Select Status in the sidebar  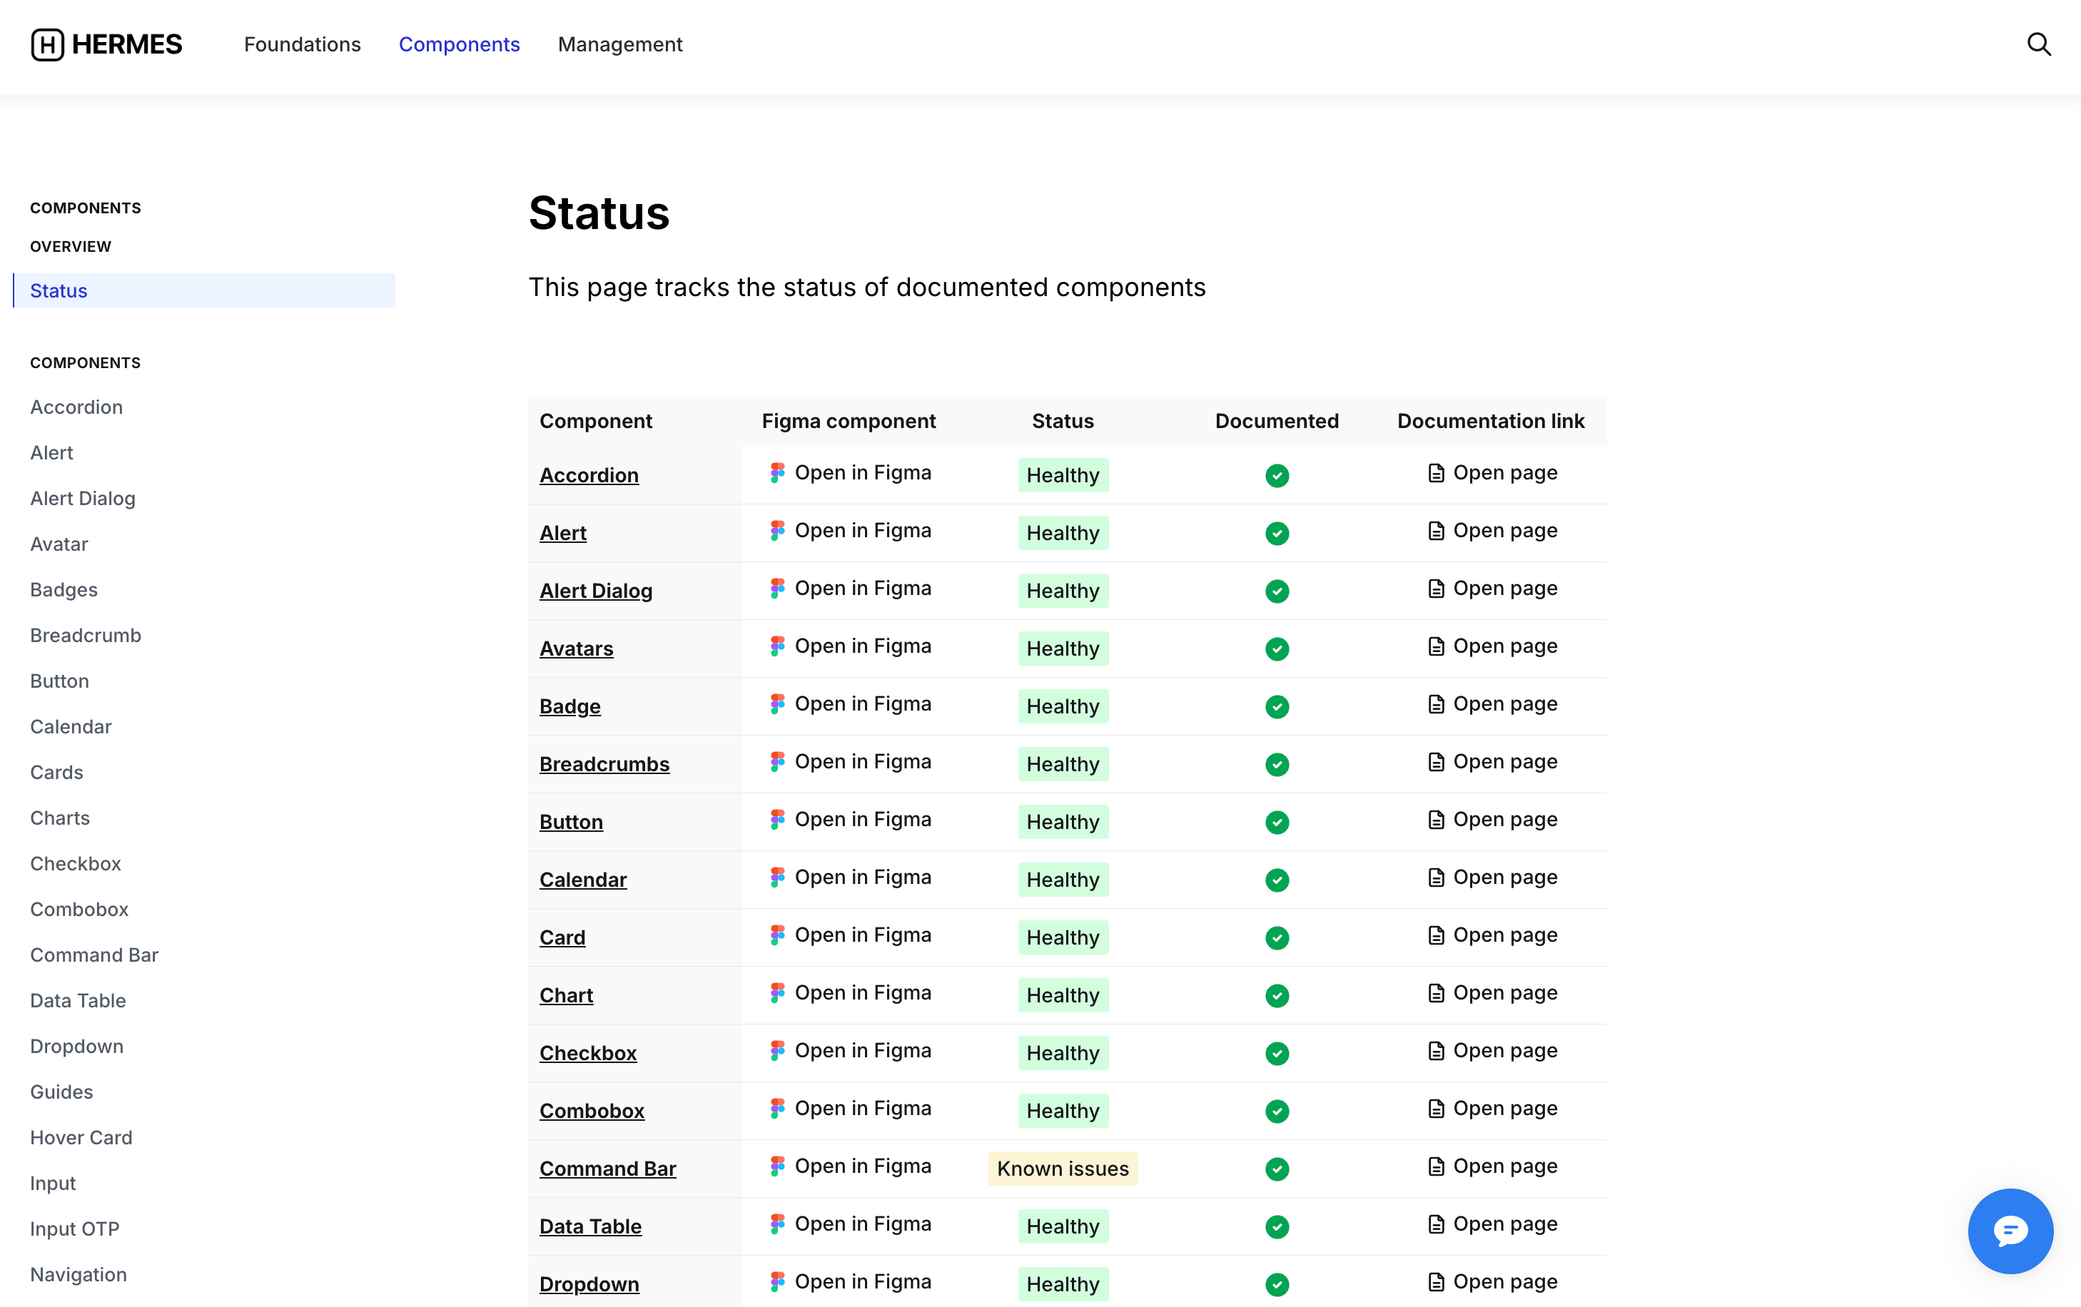point(59,290)
